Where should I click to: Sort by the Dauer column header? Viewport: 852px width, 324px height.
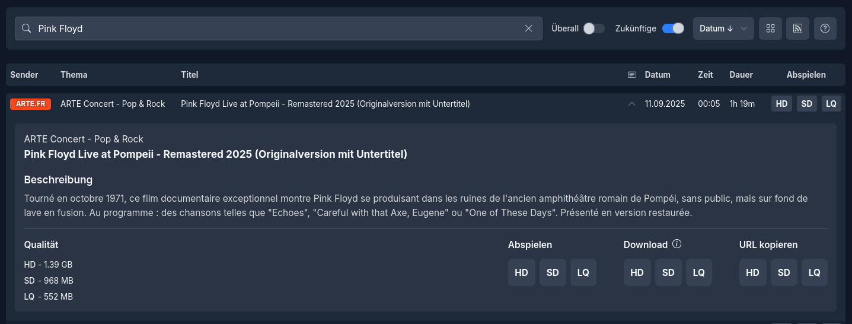[741, 75]
